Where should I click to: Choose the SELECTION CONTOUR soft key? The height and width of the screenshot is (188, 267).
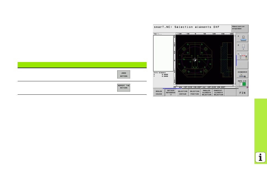coord(183,93)
